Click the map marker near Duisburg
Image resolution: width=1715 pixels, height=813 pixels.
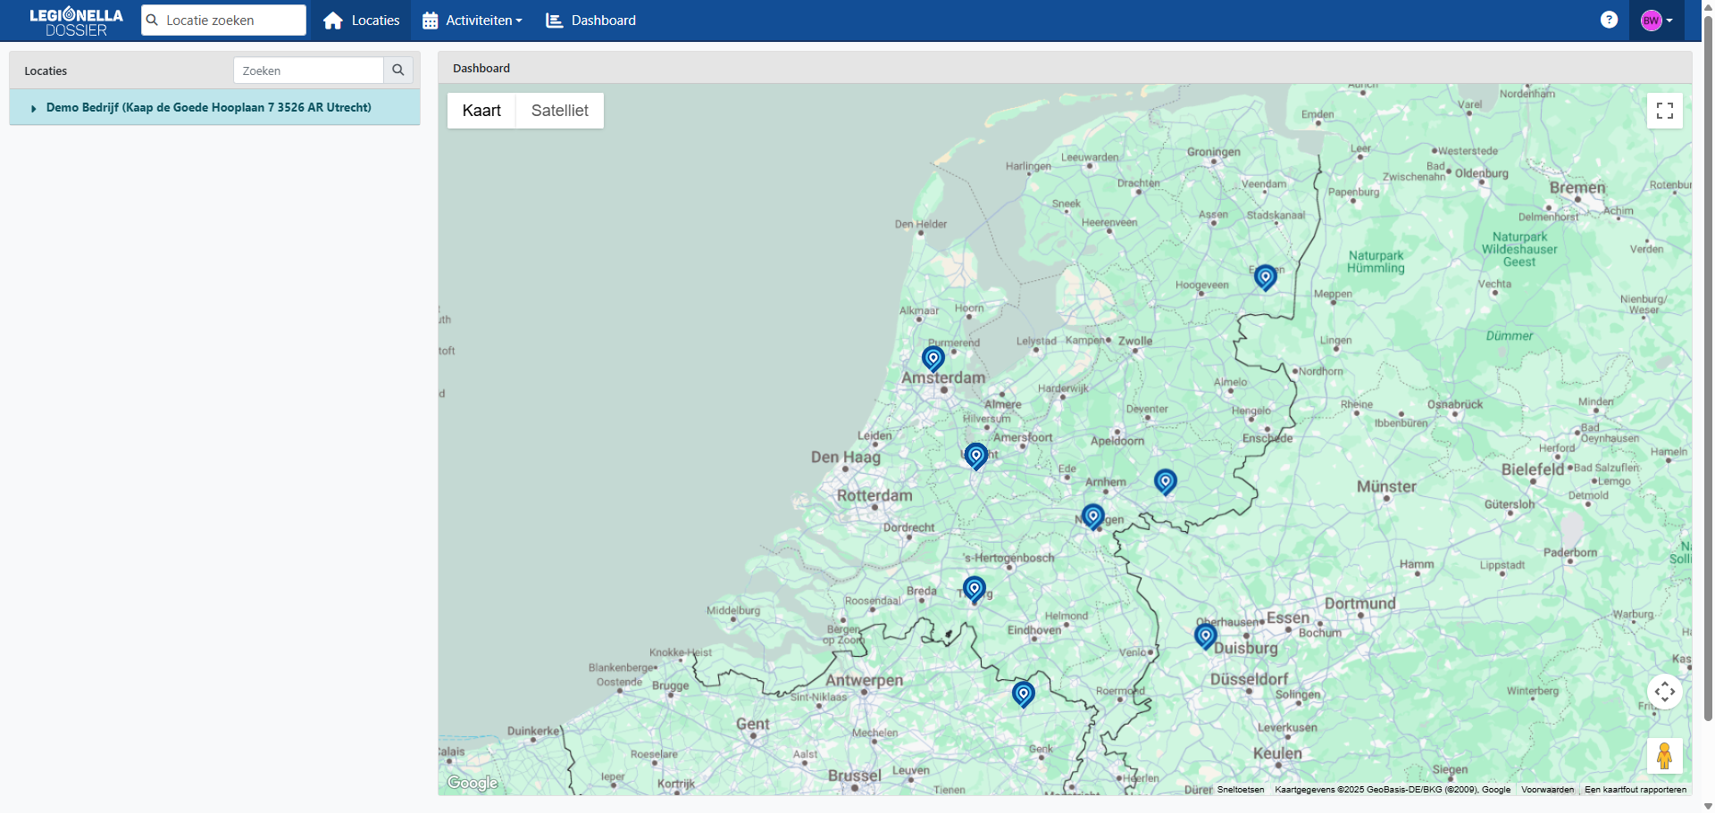(x=1205, y=635)
